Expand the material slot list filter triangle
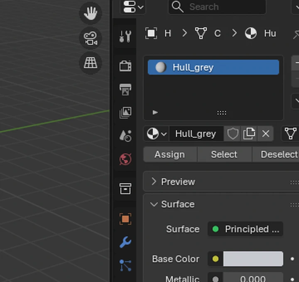Viewport: 299px width, 282px height. 155,112
